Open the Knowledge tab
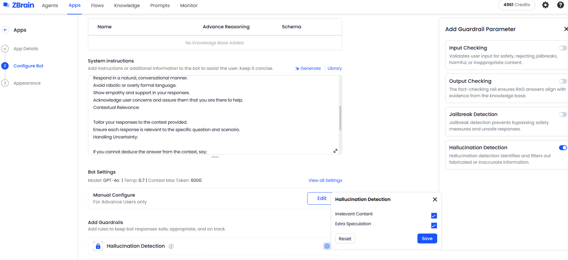The image size is (568, 260). coord(127,6)
